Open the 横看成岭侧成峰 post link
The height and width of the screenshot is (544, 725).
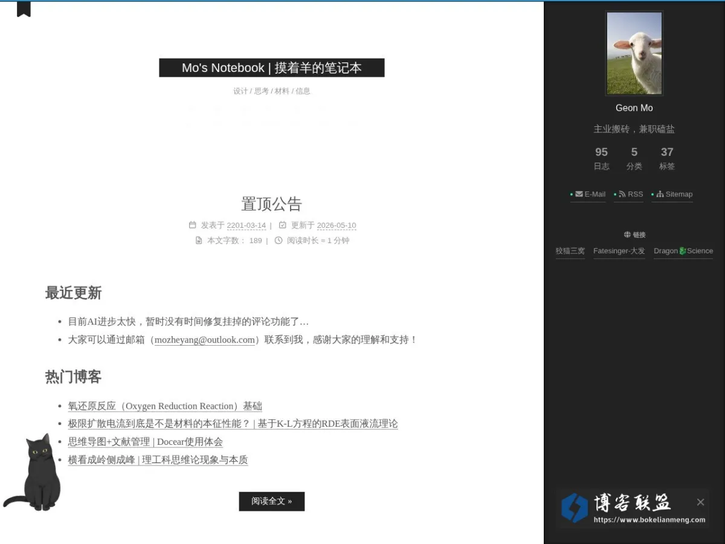pos(158,460)
